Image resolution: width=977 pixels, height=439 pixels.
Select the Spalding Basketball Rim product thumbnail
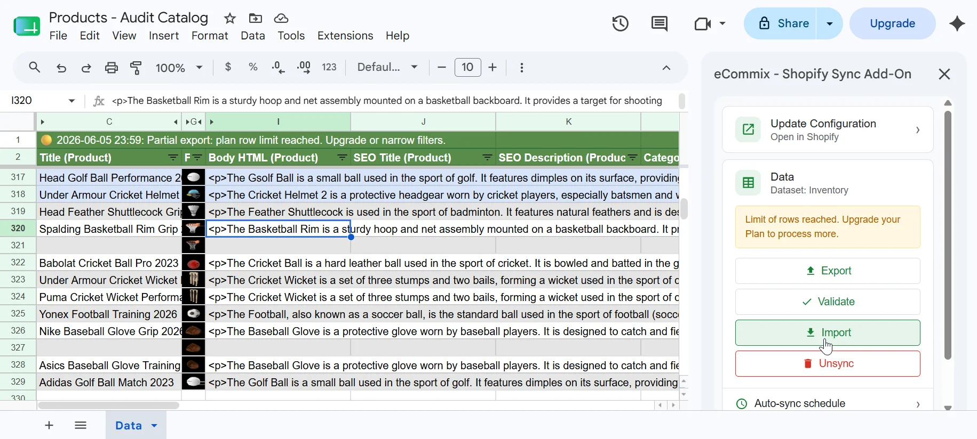(x=193, y=229)
